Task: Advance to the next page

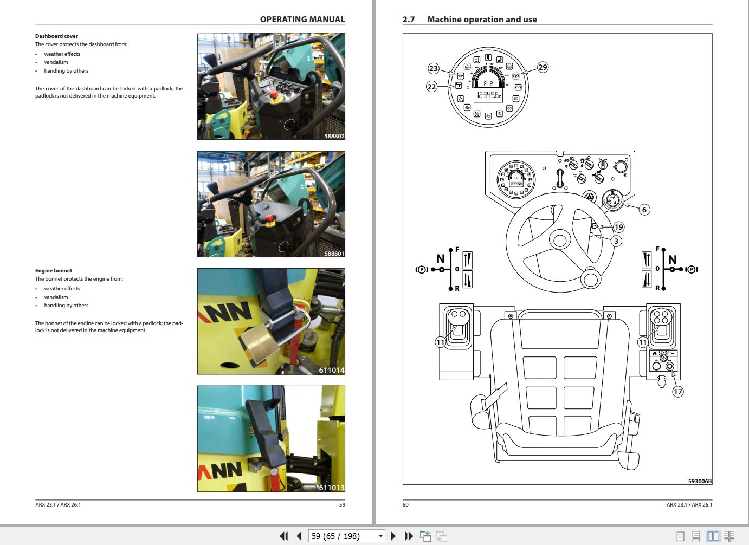Action: (x=392, y=536)
